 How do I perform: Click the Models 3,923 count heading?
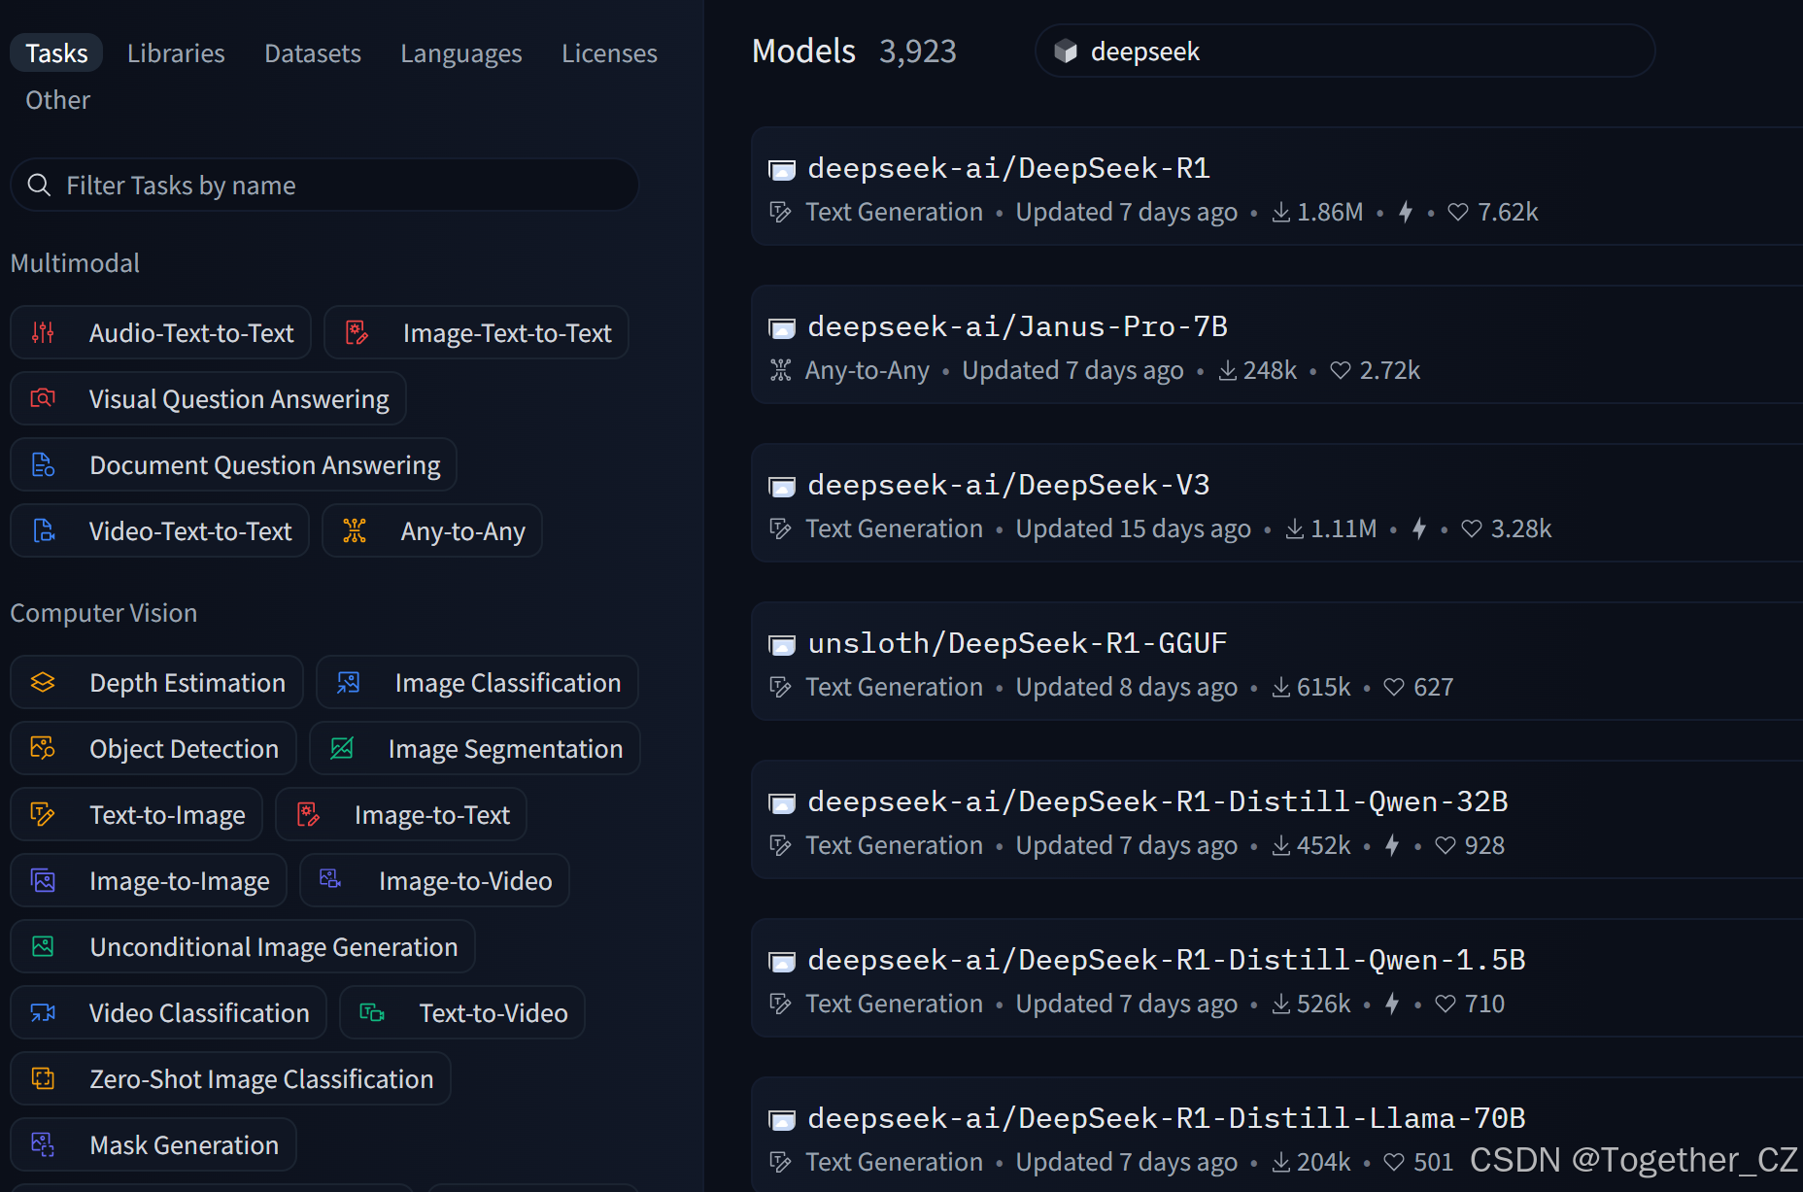pyautogui.click(x=854, y=51)
